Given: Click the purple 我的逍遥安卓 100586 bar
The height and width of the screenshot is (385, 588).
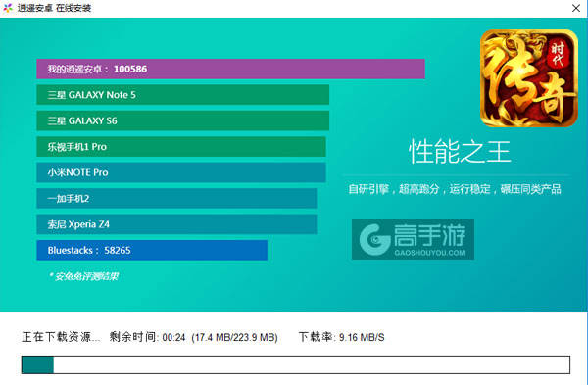Looking at the screenshot, I should pyautogui.click(x=230, y=69).
